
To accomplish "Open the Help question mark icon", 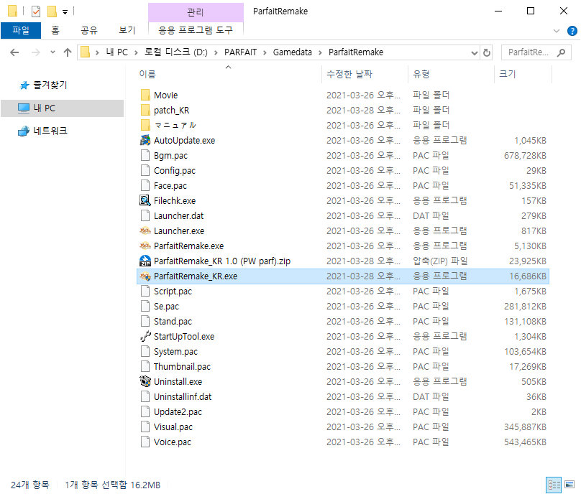I will point(572,31).
